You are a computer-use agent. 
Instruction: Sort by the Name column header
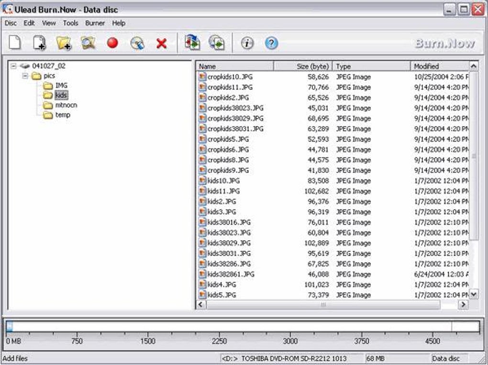235,66
